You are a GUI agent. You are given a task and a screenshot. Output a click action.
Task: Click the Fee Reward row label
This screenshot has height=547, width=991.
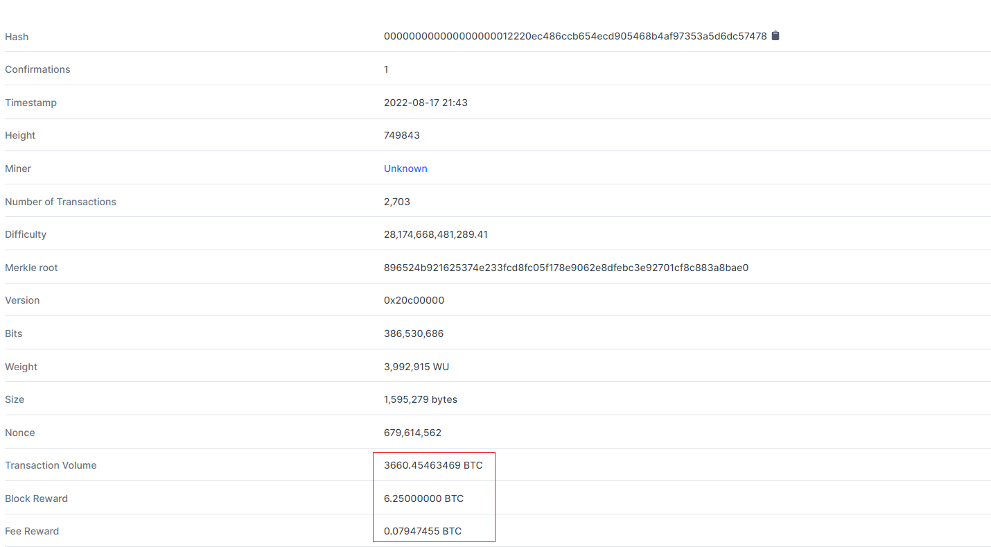pyautogui.click(x=32, y=531)
